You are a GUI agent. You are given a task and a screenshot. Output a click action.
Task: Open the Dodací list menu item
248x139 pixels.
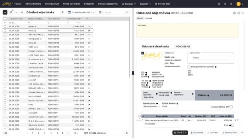tap(89, 4)
